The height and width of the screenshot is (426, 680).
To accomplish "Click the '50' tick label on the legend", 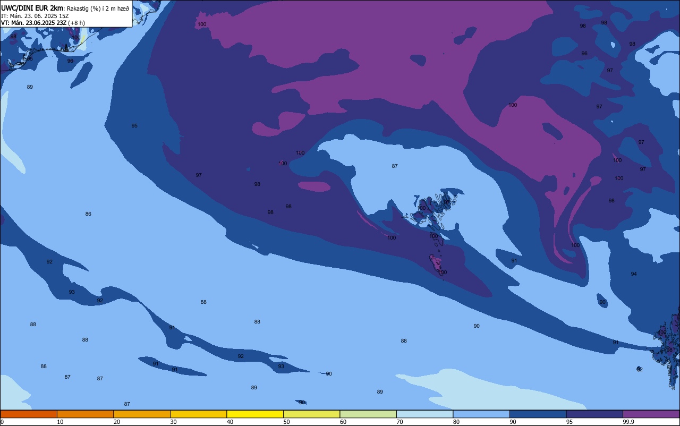I will click(x=286, y=422).
